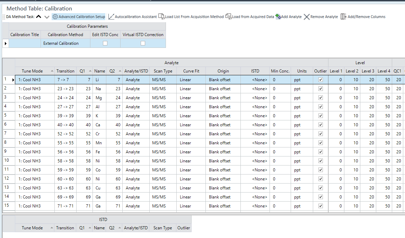Select row 1 header in Analyte table

(9, 80)
